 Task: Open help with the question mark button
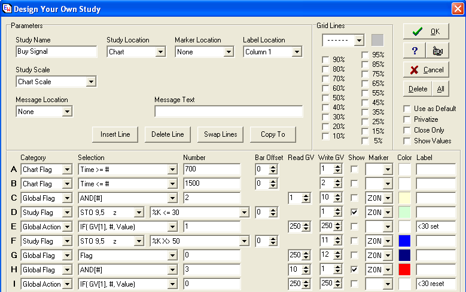414,51
